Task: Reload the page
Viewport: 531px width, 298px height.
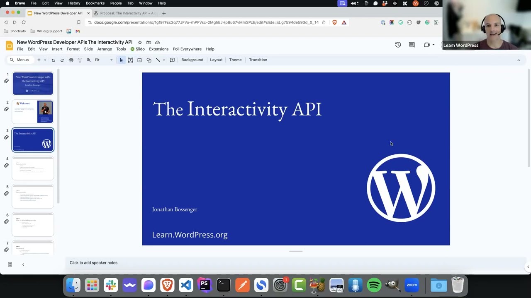Action: pos(24,22)
